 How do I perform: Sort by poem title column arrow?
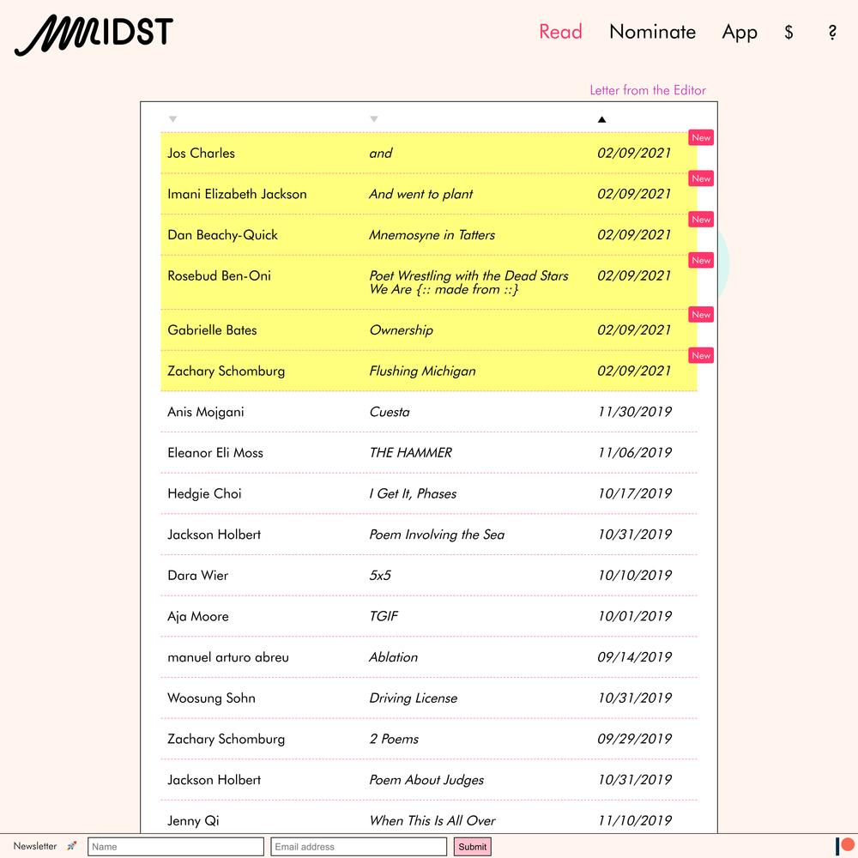click(374, 118)
